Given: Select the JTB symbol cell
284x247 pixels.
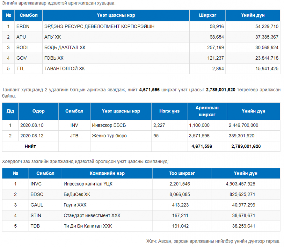Looking at the screenshot, I should pyautogui.click(x=74, y=136).
